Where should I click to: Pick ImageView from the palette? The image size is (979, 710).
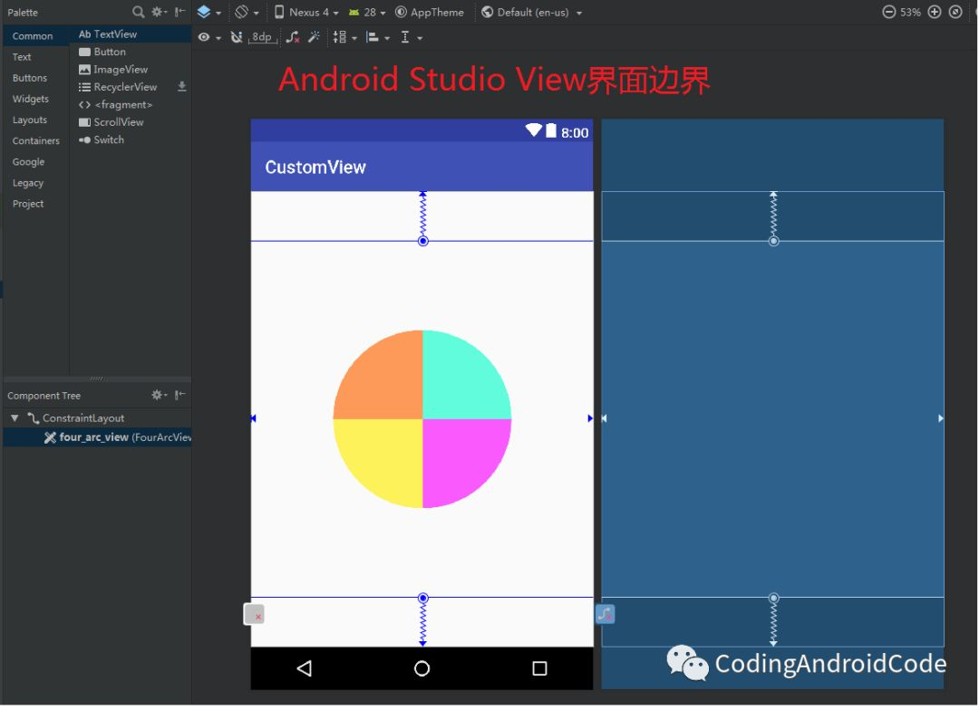pyautogui.click(x=131, y=69)
